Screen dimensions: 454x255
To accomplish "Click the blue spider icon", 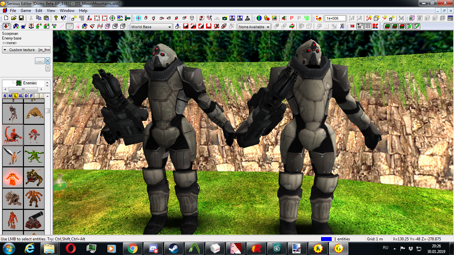I will click(23, 26).
